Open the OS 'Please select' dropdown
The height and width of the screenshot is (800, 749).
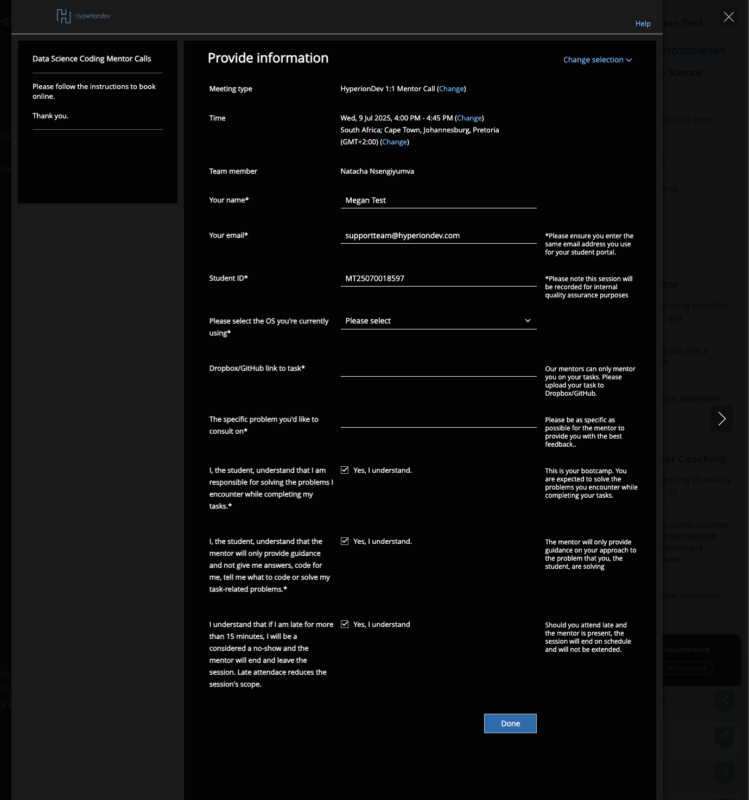438,321
